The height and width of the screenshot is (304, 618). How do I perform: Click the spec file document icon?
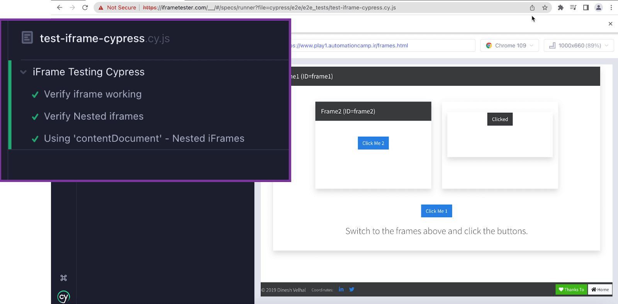tap(27, 37)
